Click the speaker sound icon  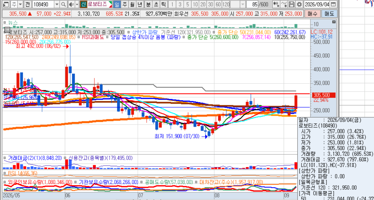[71, 4]
